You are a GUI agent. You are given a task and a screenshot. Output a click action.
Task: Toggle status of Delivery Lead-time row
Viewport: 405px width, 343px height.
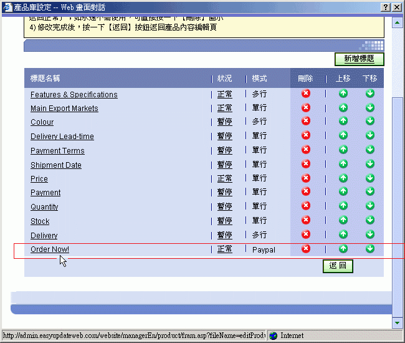224,137
